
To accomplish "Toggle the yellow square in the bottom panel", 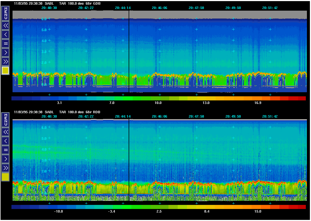I will coord(5,177).
